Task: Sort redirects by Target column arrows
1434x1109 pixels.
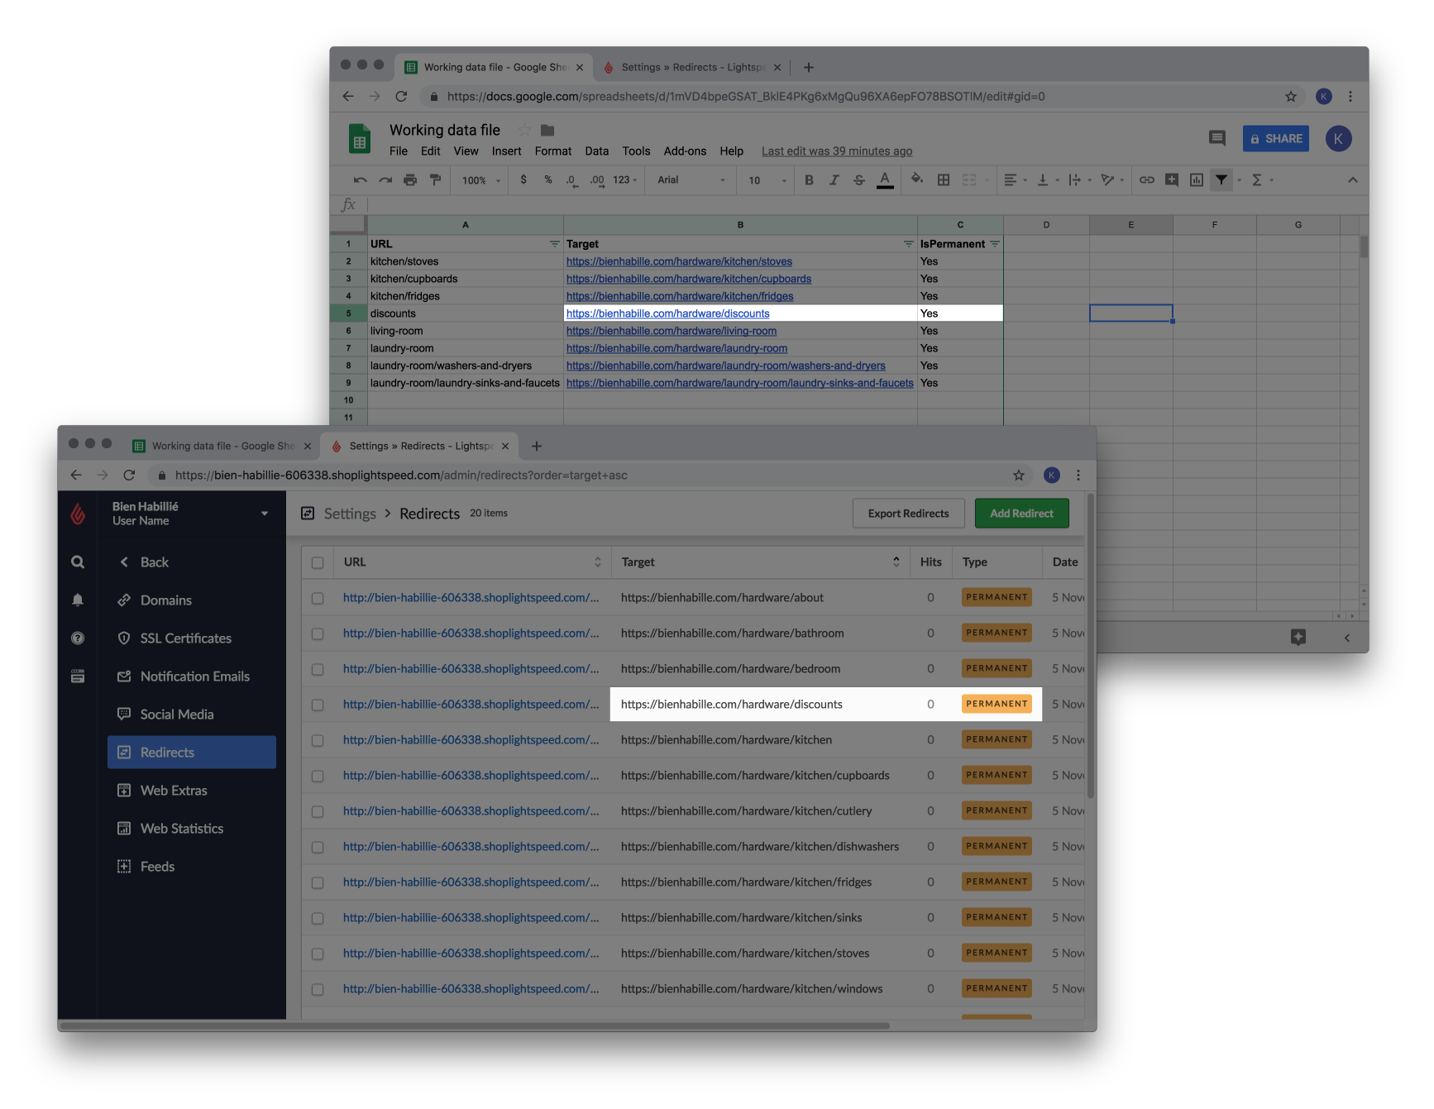Action: pos(896,562)
